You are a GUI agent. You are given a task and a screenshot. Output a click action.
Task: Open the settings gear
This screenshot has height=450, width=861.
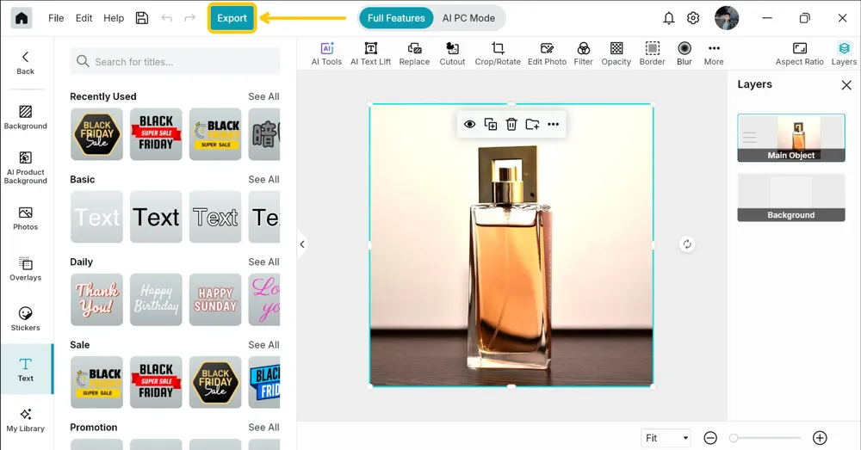(x=693, y=18)
